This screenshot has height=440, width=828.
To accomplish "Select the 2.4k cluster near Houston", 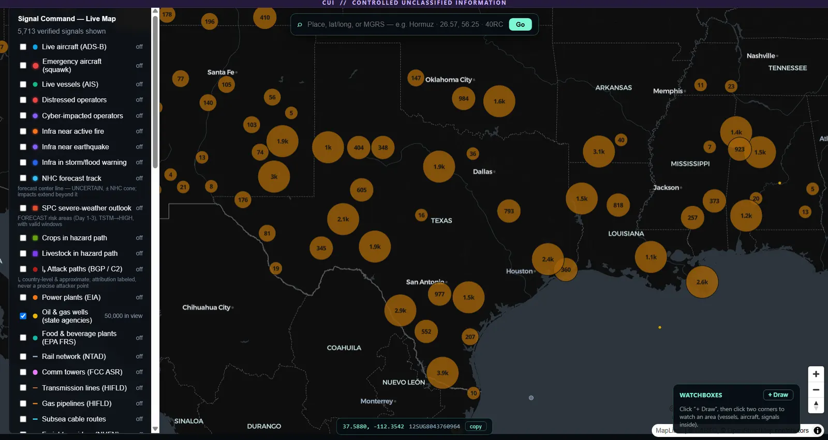I will [548, 259].
